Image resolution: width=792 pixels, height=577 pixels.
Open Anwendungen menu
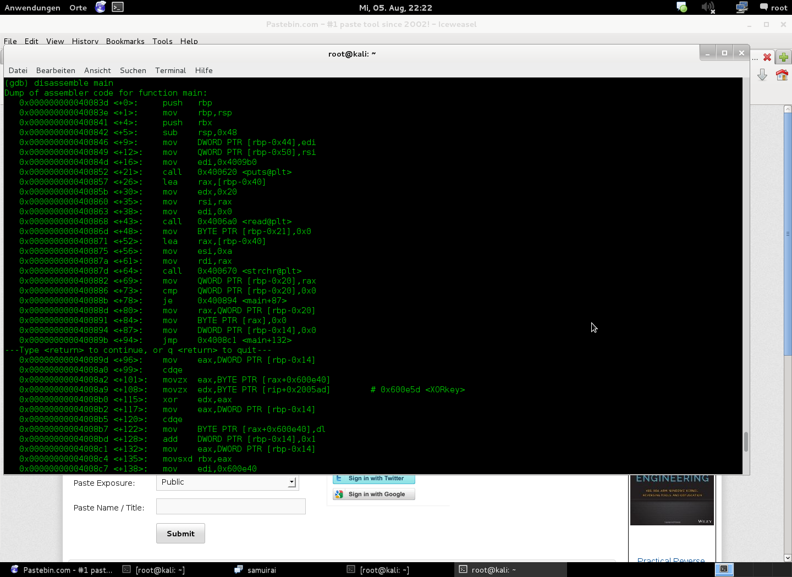[x=32, y=8]
